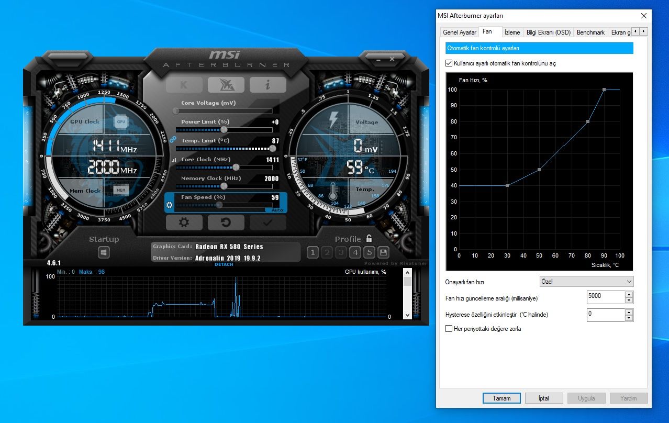
Task: Increase fan update interval with up arrow
Action: pyautogui.click(x=629, y=294)
